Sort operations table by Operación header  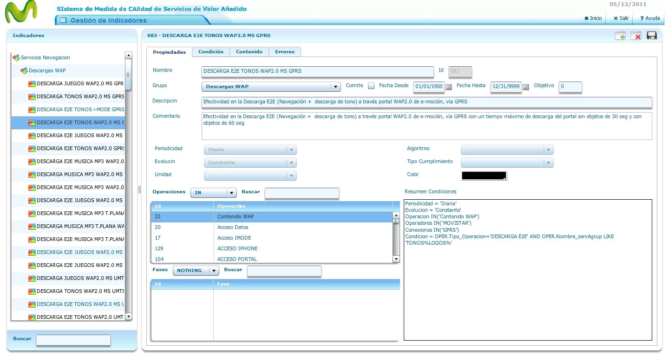click(x=303, y=206)
